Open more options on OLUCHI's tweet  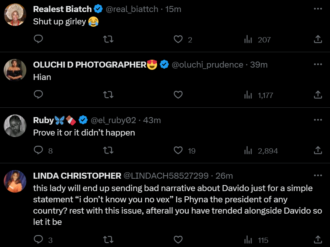click(x=318, y=64)
